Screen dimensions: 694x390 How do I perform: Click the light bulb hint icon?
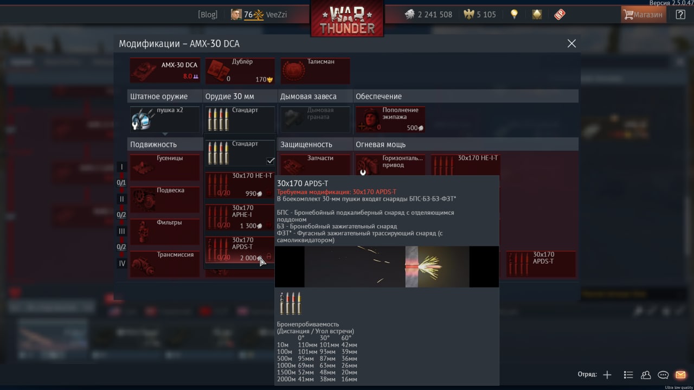coord(514,15)
